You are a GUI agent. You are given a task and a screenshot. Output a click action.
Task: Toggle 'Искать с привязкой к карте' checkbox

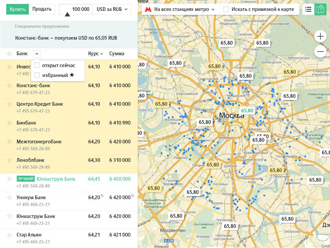point(226,9)
